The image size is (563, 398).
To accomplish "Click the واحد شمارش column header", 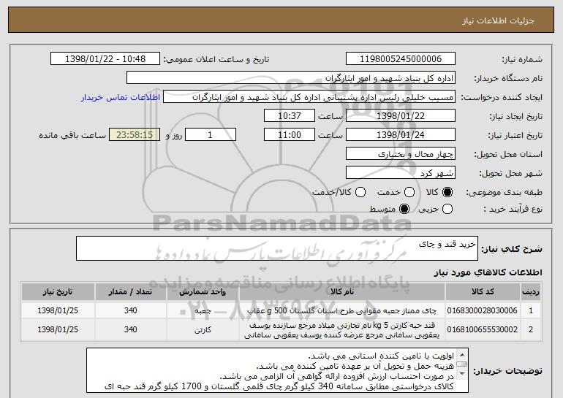I will click(203, 291).
